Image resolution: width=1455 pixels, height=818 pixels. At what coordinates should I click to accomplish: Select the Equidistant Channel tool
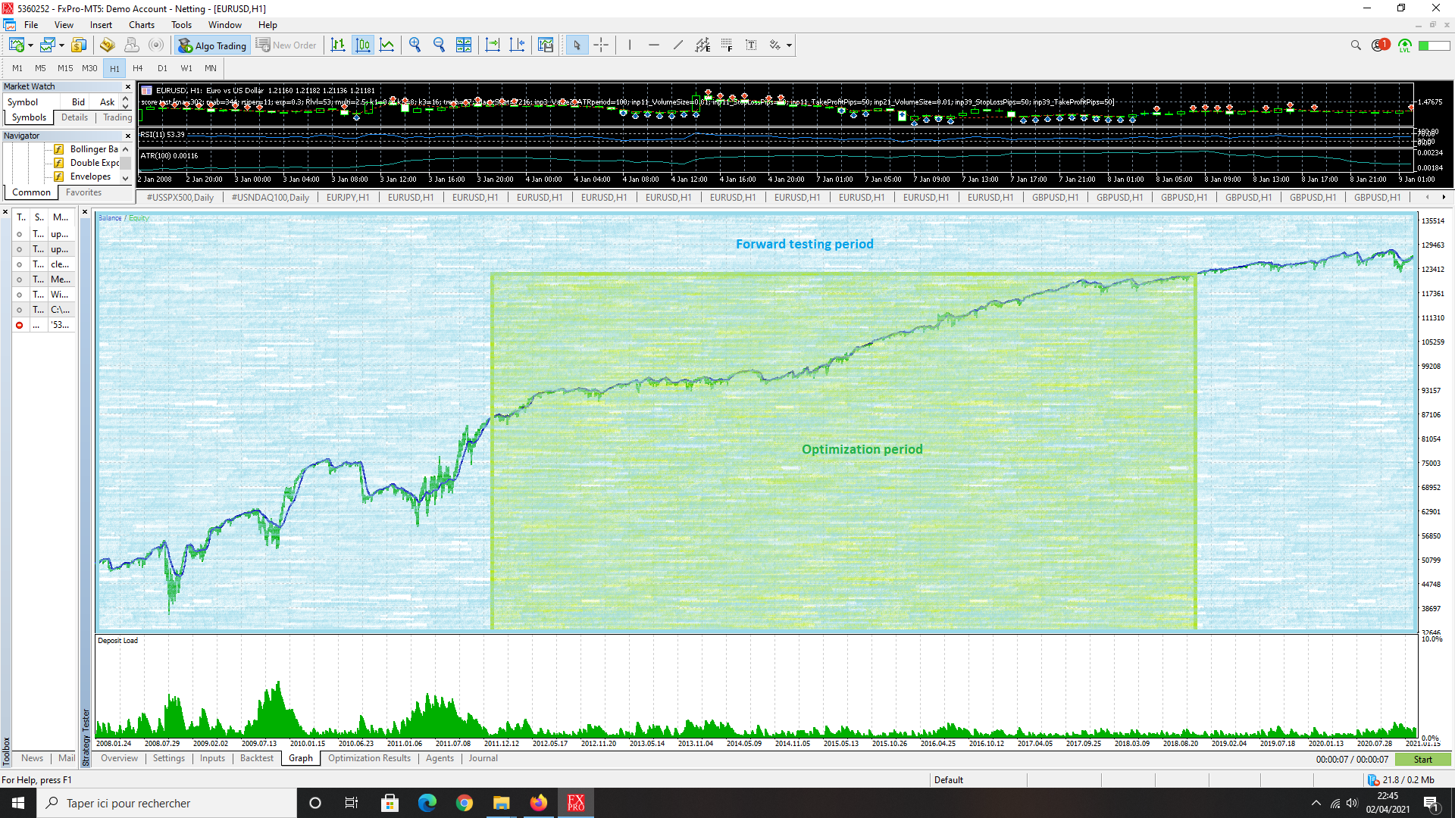pyautogui.click(x=702, y=45)
